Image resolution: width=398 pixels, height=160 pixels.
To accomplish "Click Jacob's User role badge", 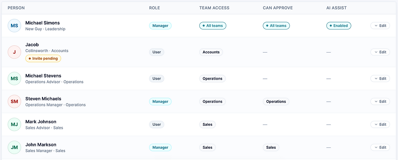I will pyautogui.click(x=157, y=52).
